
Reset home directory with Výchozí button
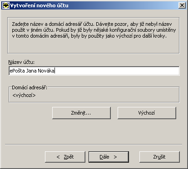pyautogui.click(x=147, y=113)
